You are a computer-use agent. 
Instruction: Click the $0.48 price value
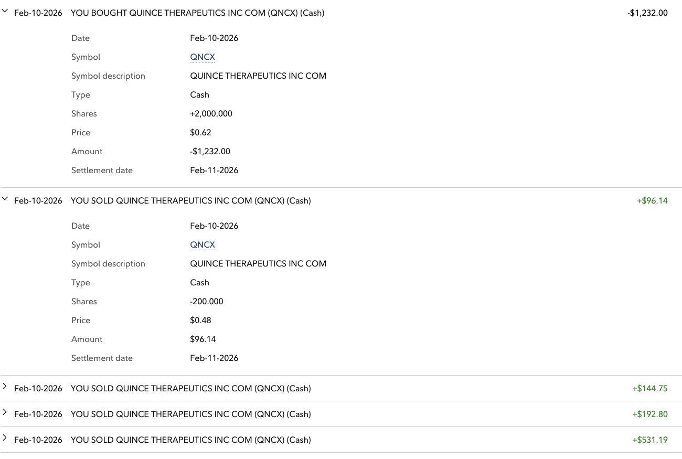[x=200, y=321]
